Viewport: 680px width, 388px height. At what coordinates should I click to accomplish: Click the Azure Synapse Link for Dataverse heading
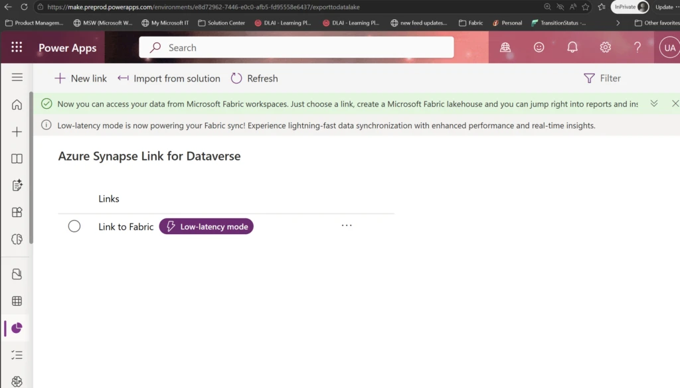(149, 156)
